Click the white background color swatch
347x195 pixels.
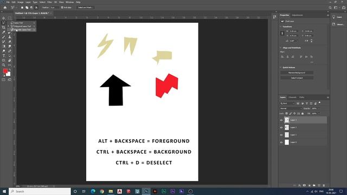point(9,75)
